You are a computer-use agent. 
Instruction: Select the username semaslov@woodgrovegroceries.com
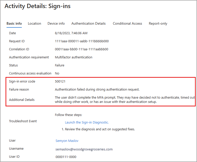click(84, 149)
